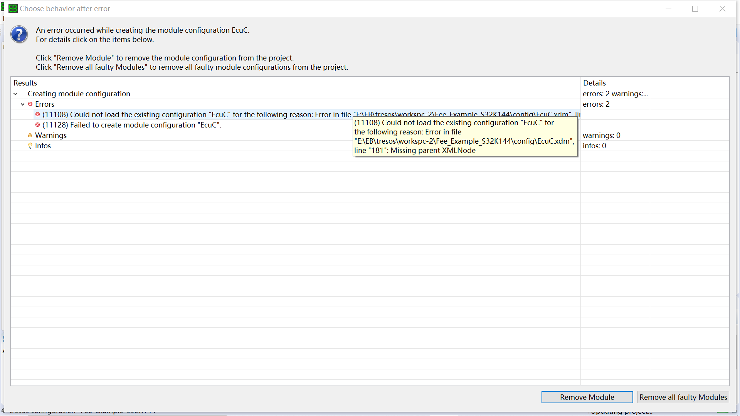Maximize the error dialog window
This screenshot has width=740, height=416.
(x=695, y=8)
